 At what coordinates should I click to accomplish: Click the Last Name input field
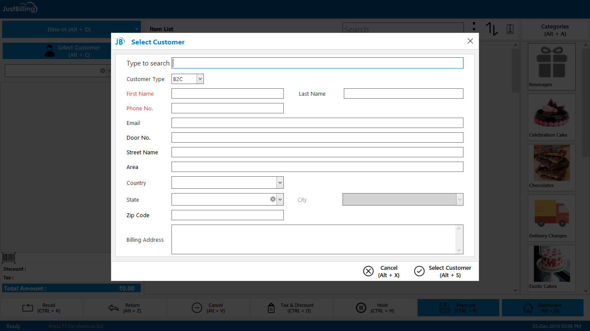pyautogui.click(x=403, y=94)
